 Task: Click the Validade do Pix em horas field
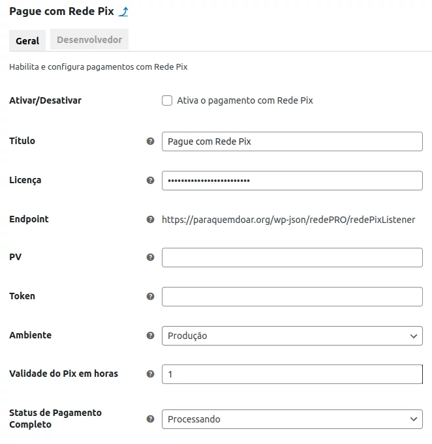(x=292, y=374)
